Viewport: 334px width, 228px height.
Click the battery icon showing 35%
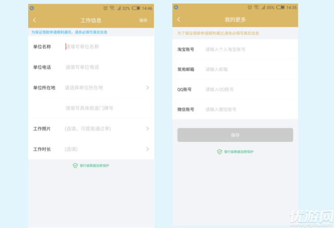click(x=280, y=8)
